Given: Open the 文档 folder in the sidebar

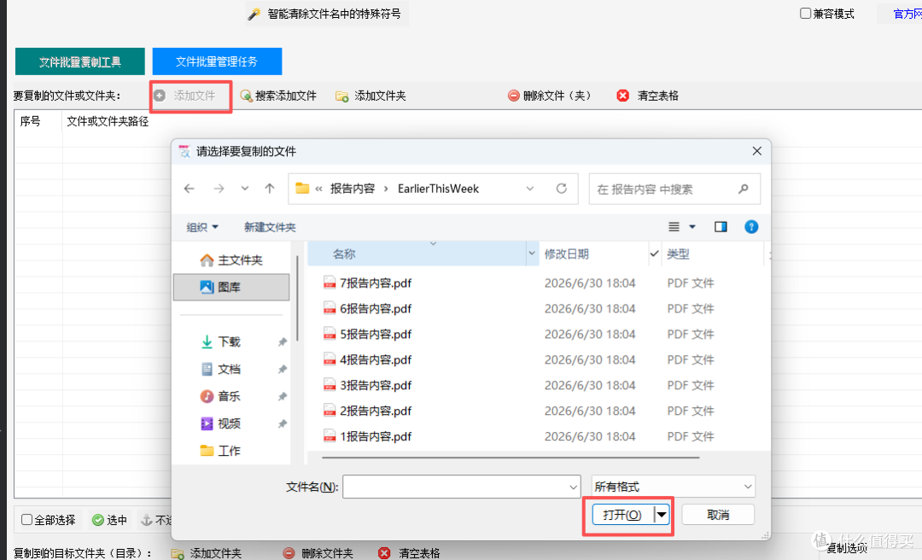Looking at the screenshot, I should [222, 369].
